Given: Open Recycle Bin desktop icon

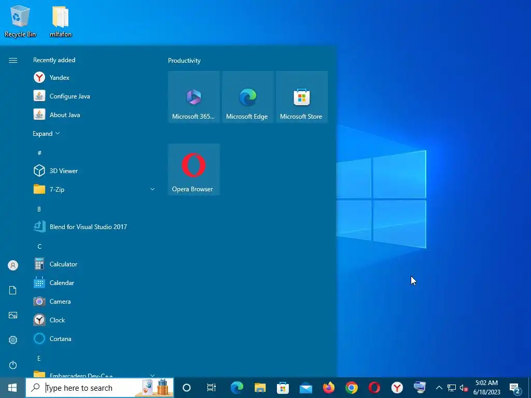Looking at the screenshot, I should (x=20, y=21).
